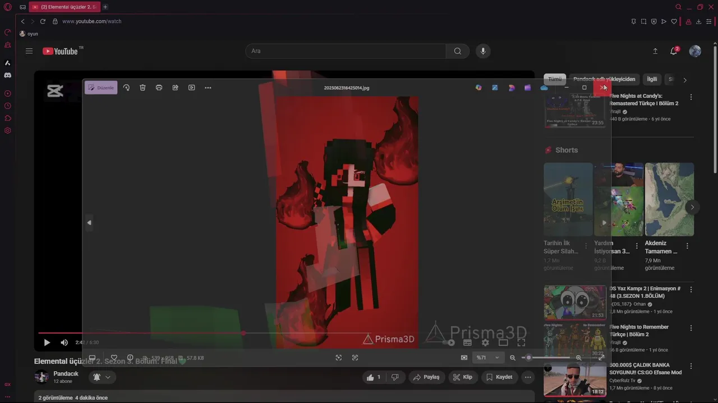Open Five Nights to Remember Bölüm 2 video

(639, 330)
